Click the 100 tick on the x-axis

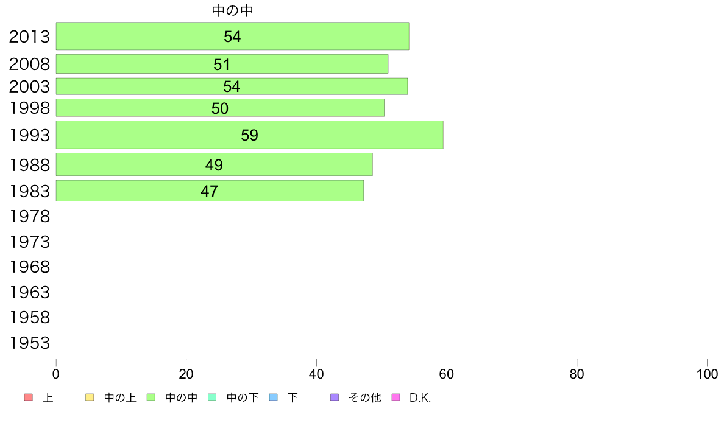click(x=706, y=374)
